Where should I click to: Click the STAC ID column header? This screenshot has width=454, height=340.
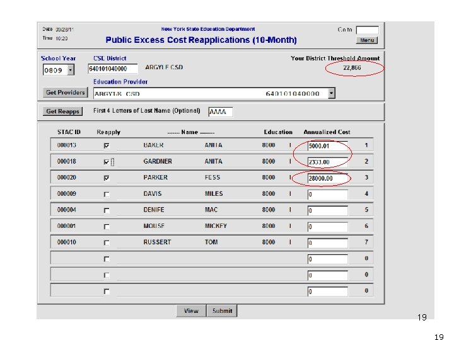69,132
